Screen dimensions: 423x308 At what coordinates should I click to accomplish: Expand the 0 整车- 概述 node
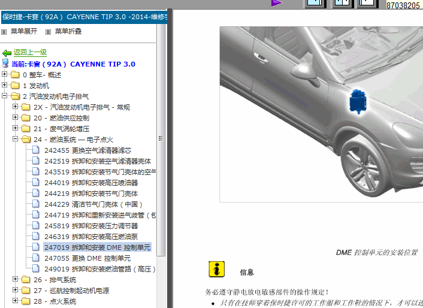[x=4, y=74]
